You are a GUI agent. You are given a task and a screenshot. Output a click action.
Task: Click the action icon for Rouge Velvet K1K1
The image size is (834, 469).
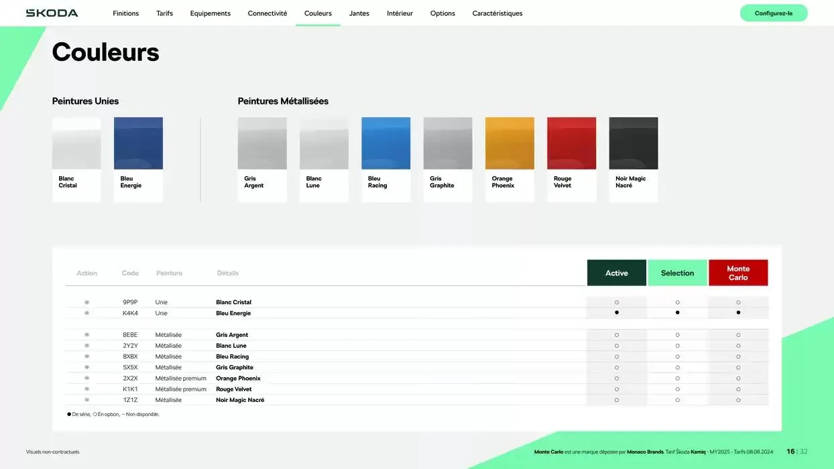click(x=86, y=389)
